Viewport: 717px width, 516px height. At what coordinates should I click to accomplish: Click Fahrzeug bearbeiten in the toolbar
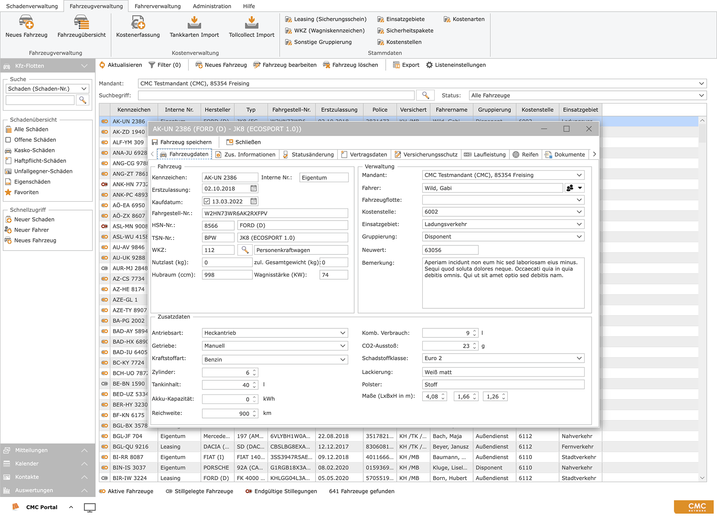point(285,65)
